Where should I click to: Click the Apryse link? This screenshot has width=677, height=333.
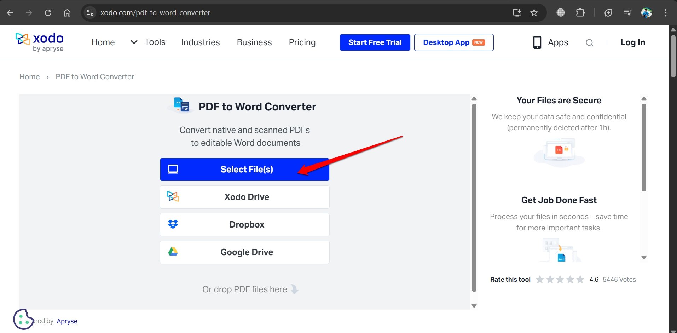(x=67, y=321)
